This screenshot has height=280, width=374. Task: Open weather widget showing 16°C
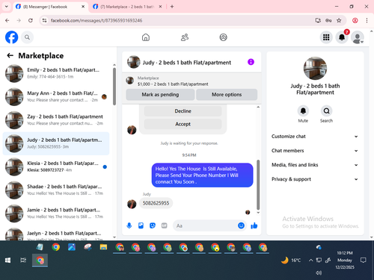pos(291,261)
